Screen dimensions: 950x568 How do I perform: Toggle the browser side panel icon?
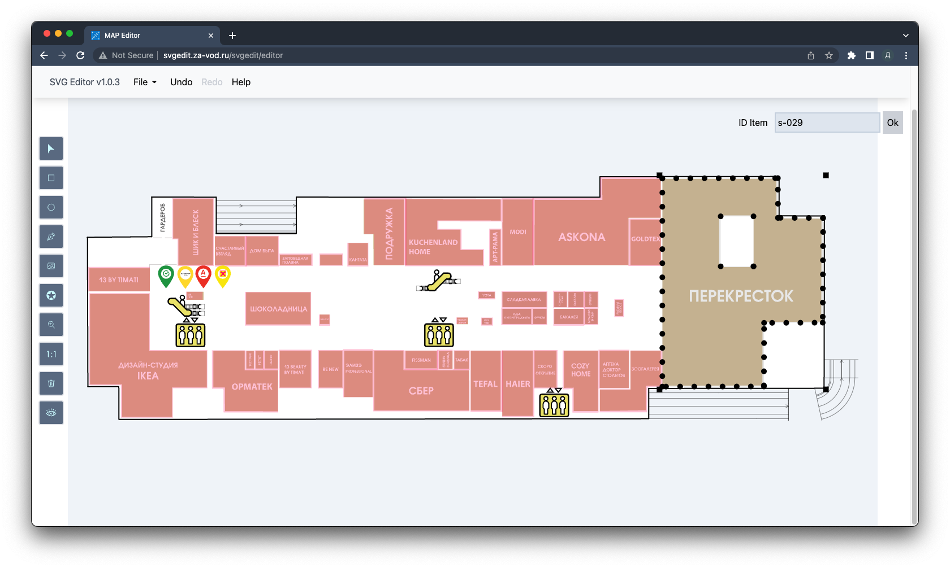[870, 55]
